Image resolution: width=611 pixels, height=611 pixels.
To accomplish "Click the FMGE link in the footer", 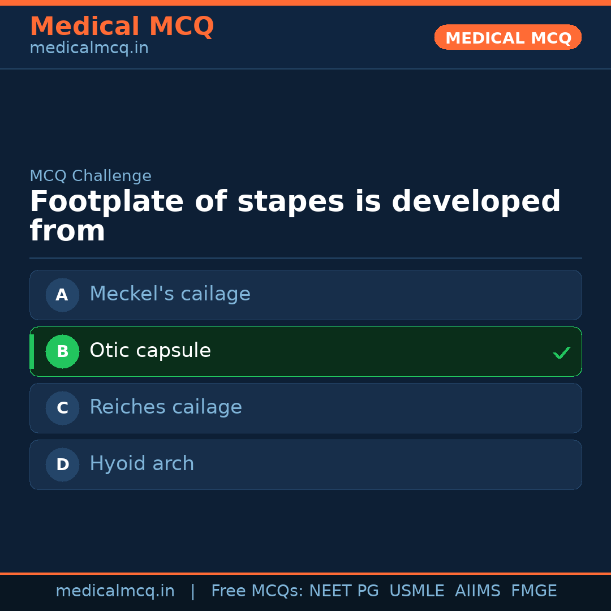I will [533, 591].
